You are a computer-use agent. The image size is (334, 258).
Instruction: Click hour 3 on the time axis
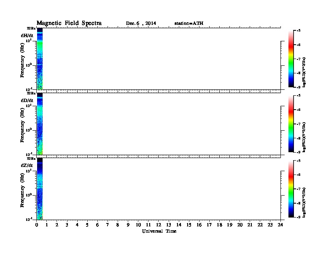(67, 225)
